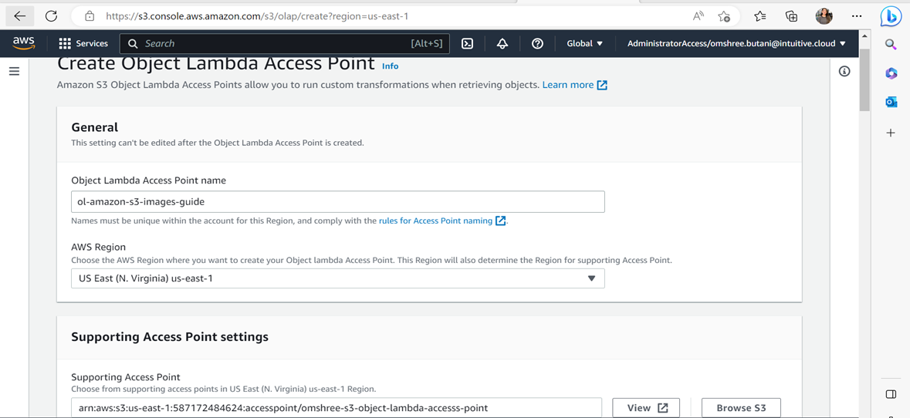Open the Global region selector
This screenshot has width=910, height=418.
[584, 44]
